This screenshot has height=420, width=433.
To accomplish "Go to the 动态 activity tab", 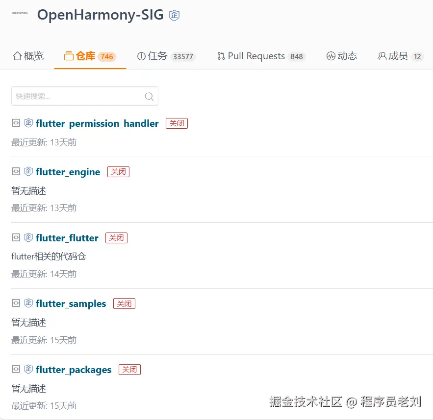I will pos(342,56).
